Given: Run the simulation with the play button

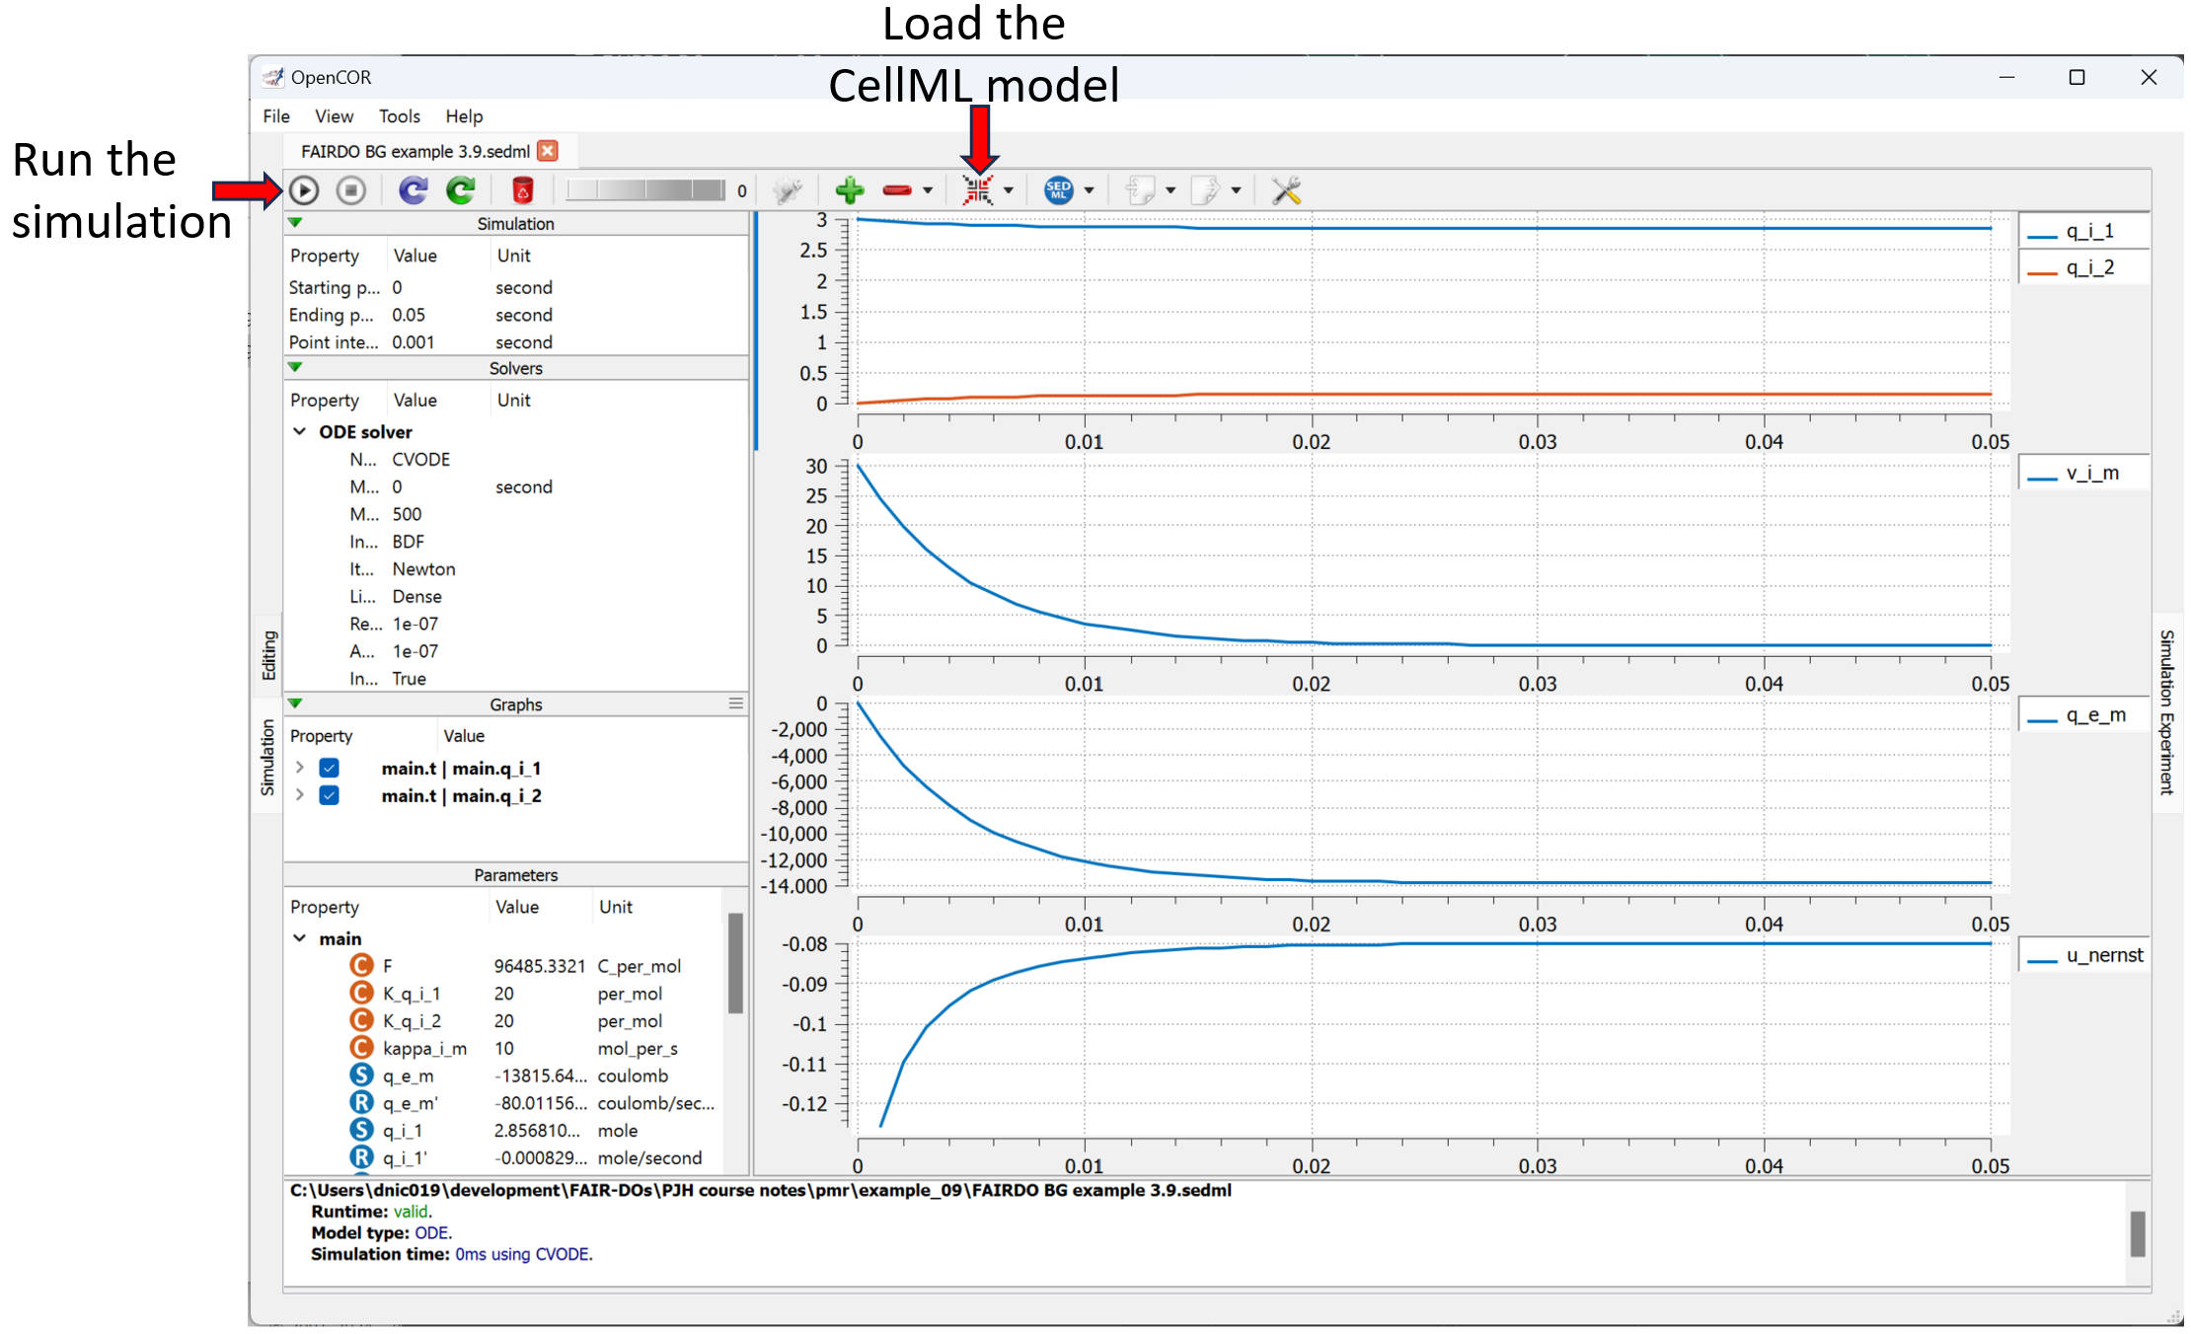Looking at the screenshot, I should click(304, 189).
